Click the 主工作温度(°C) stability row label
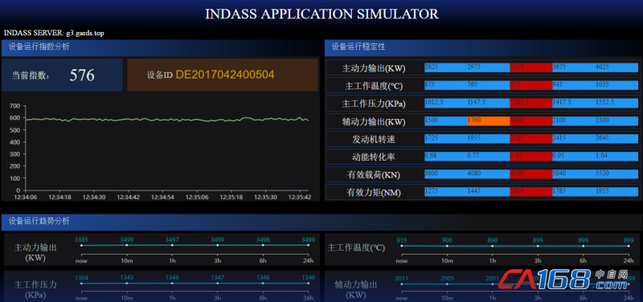Screen dimensions: 643x302 pyautogui.click(x=374, y=86)
